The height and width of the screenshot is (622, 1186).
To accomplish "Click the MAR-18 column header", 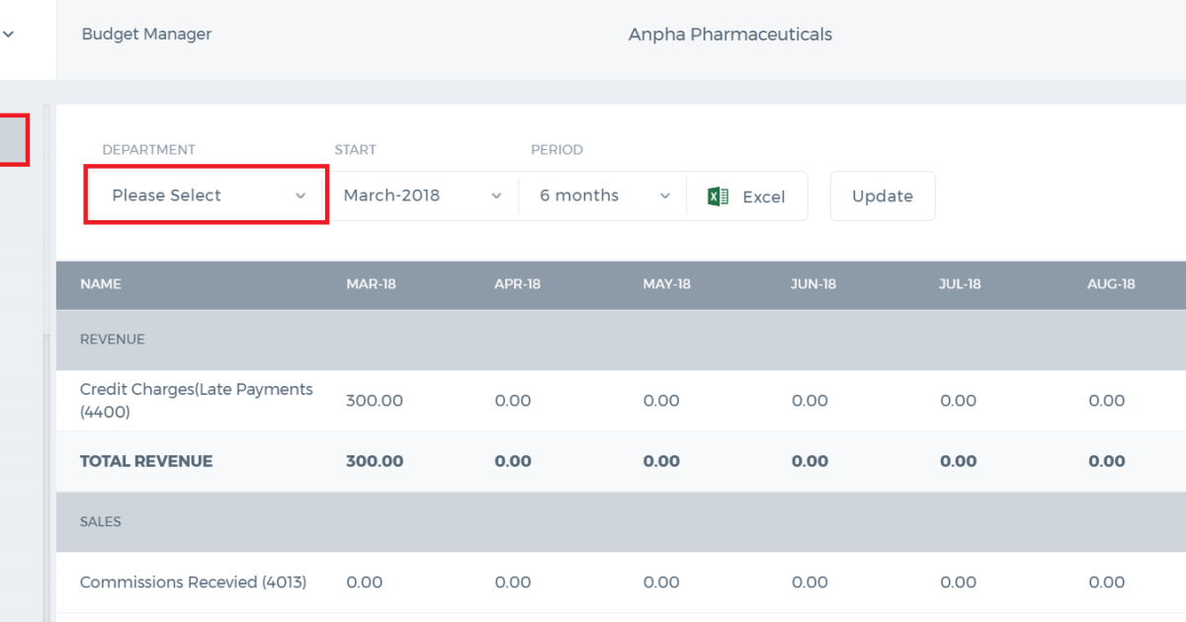I will pyautogui.click(x=371, y=284).
